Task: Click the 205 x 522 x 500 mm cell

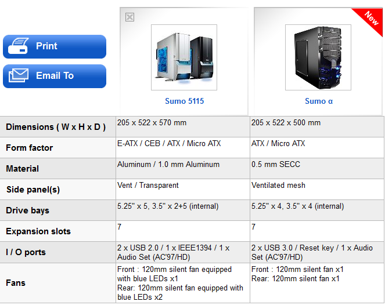Action: click(317, 127)
